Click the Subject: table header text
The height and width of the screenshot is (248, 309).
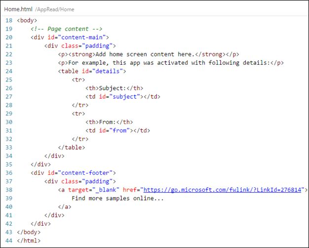coord(113,88)
